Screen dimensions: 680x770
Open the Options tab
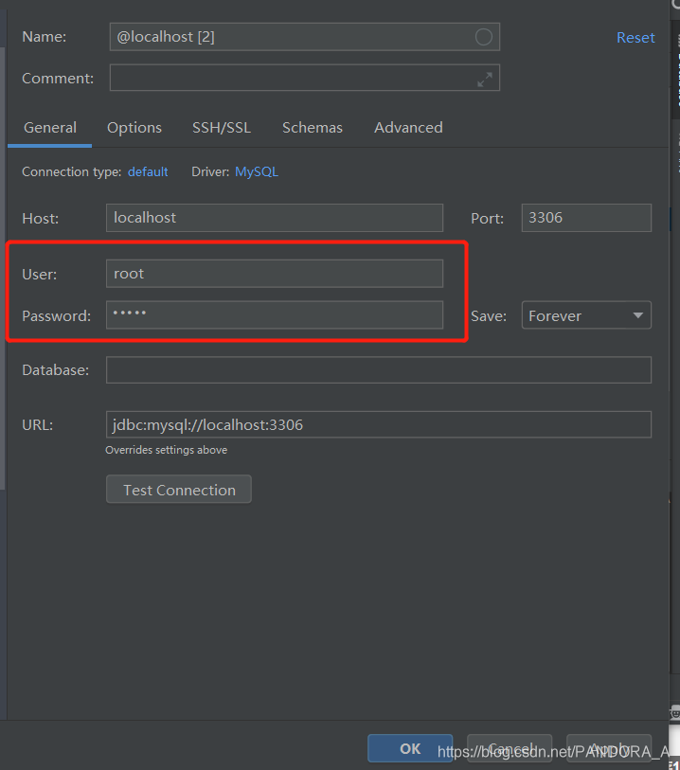[x=134, y=128]
